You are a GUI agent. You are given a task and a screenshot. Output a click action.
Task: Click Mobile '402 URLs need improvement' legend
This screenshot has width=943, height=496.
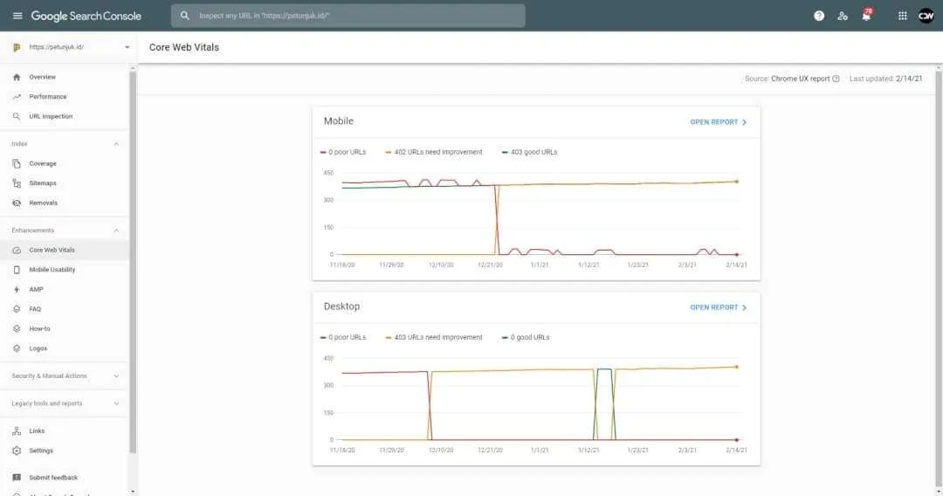pos(434,152)
